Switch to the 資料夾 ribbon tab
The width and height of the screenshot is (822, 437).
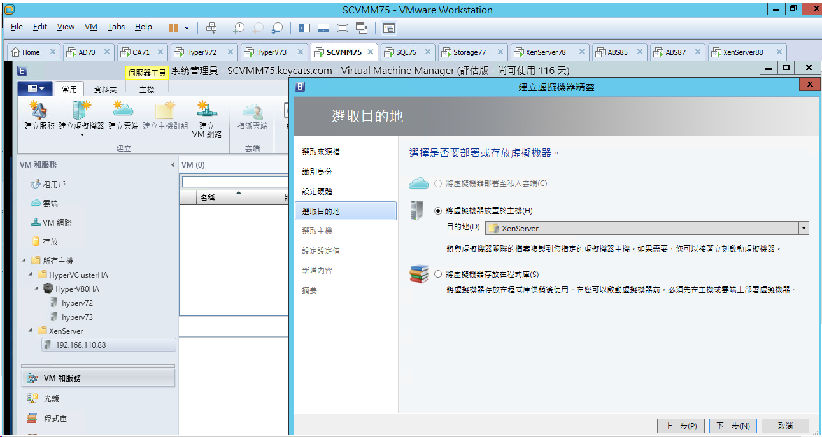[x=105, y=90]
